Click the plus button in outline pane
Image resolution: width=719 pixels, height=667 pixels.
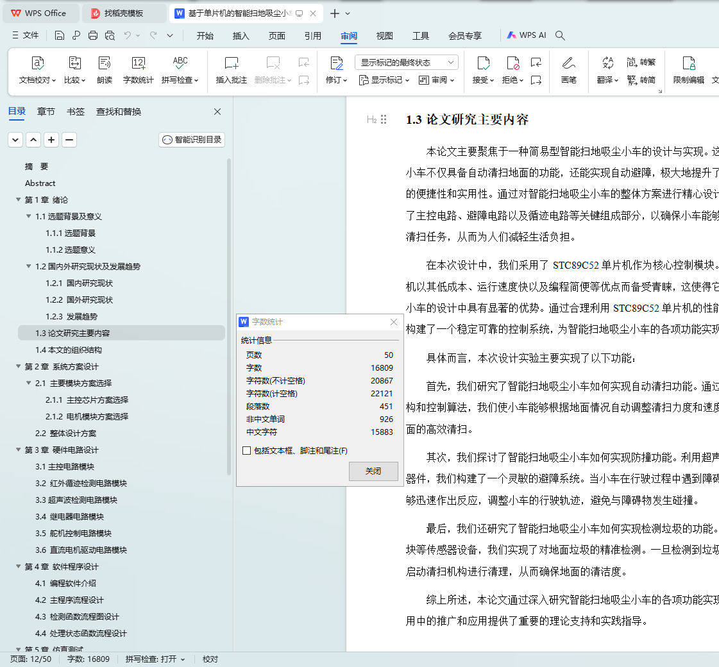(x=51, y=140)
